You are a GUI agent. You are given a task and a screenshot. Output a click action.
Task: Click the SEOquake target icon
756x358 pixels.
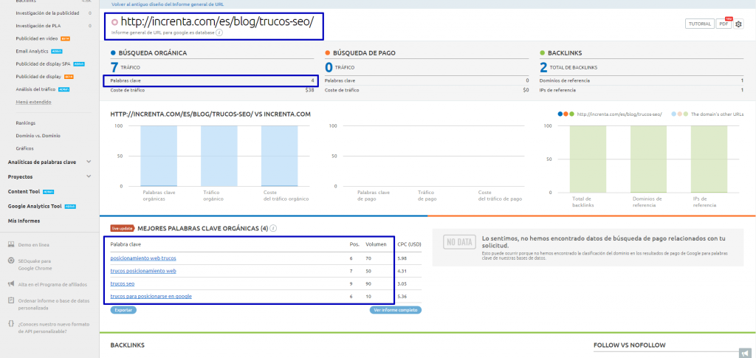point(10,261)
